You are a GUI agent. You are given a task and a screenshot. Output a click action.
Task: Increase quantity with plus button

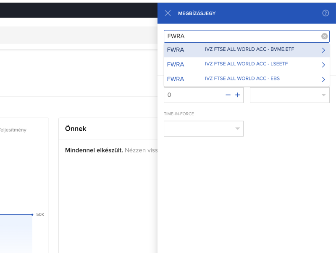pyautogui.click(x=237, y=95)
